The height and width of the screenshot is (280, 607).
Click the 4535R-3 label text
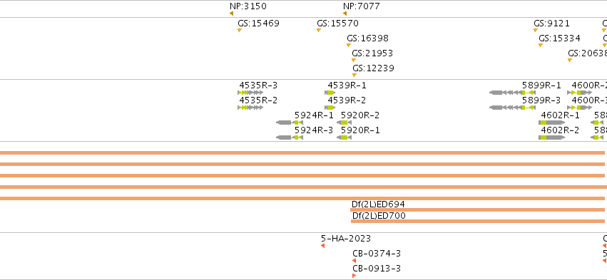coord(258,85)
